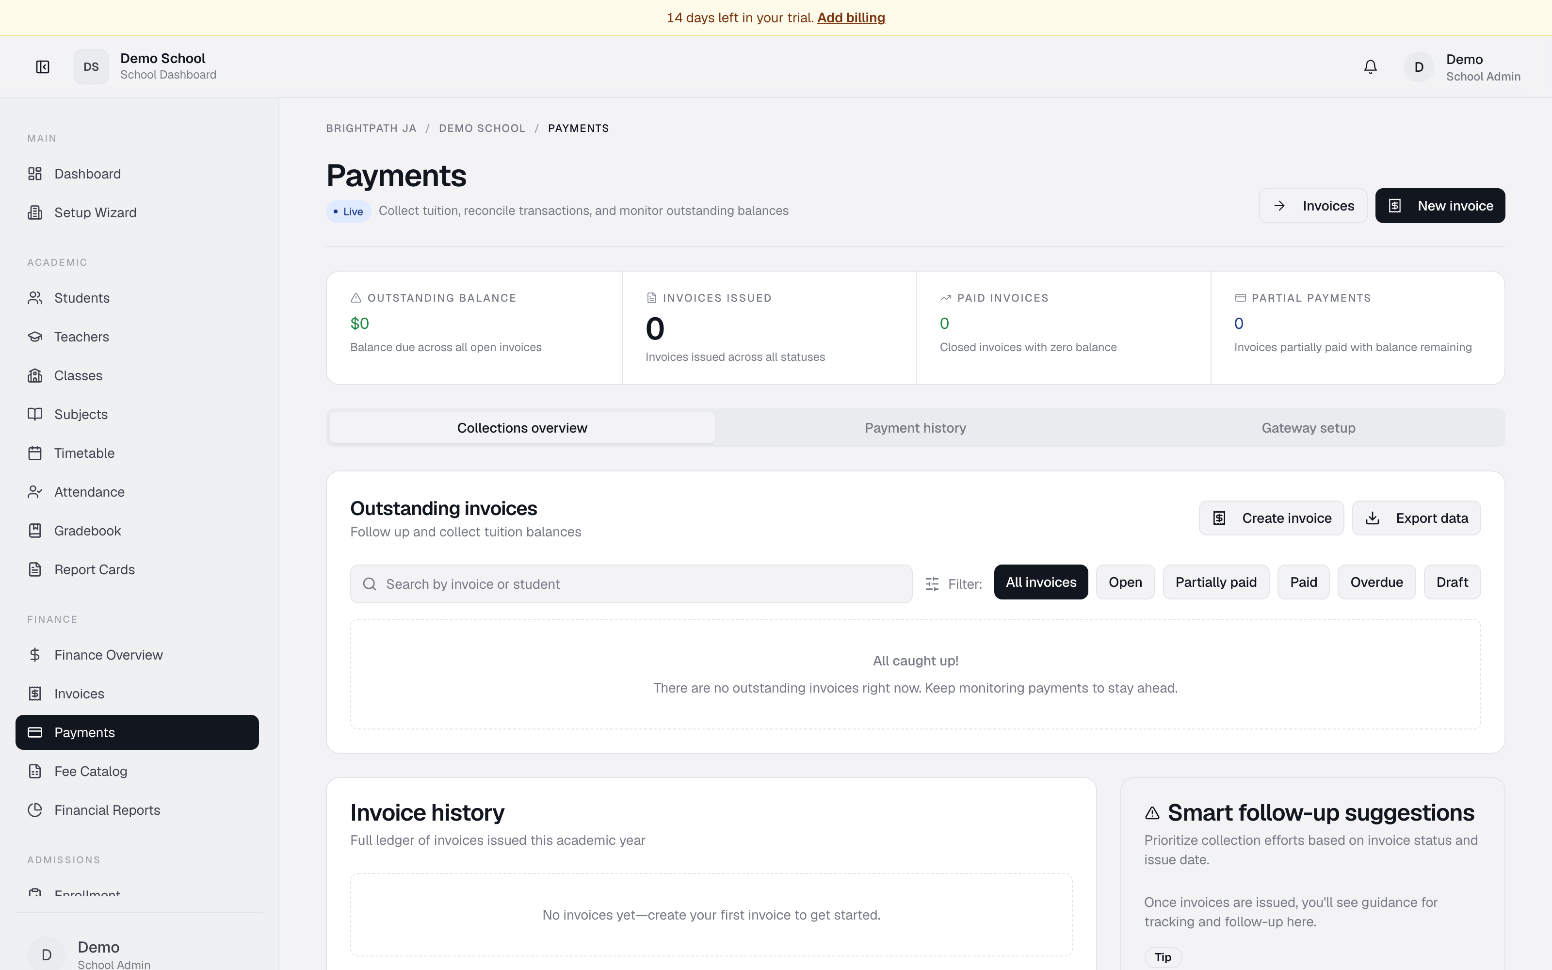Screen dimensions: 1552x970
Task: Click the Teachers graduation cap icon
Action: tap(35, 337)
